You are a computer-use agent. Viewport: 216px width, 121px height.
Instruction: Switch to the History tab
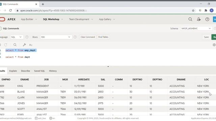click(x=53, y=71)
